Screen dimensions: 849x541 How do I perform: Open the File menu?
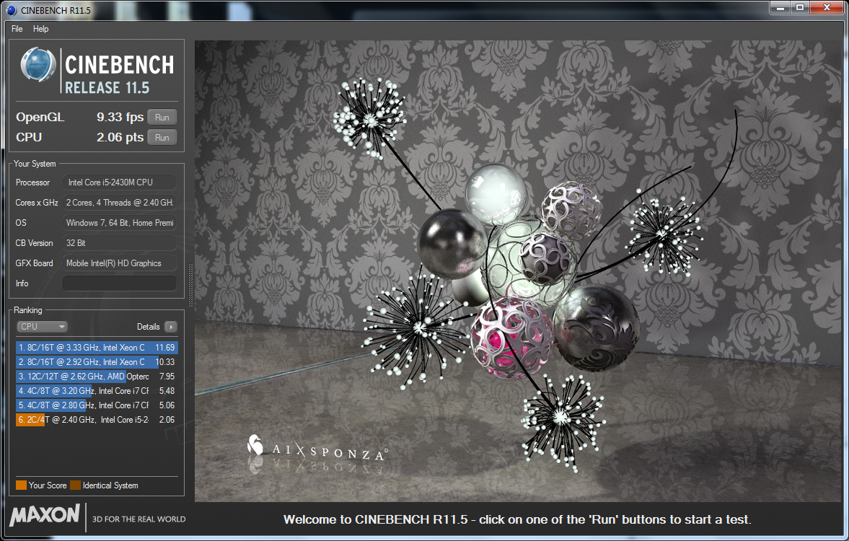coord(17,29)
